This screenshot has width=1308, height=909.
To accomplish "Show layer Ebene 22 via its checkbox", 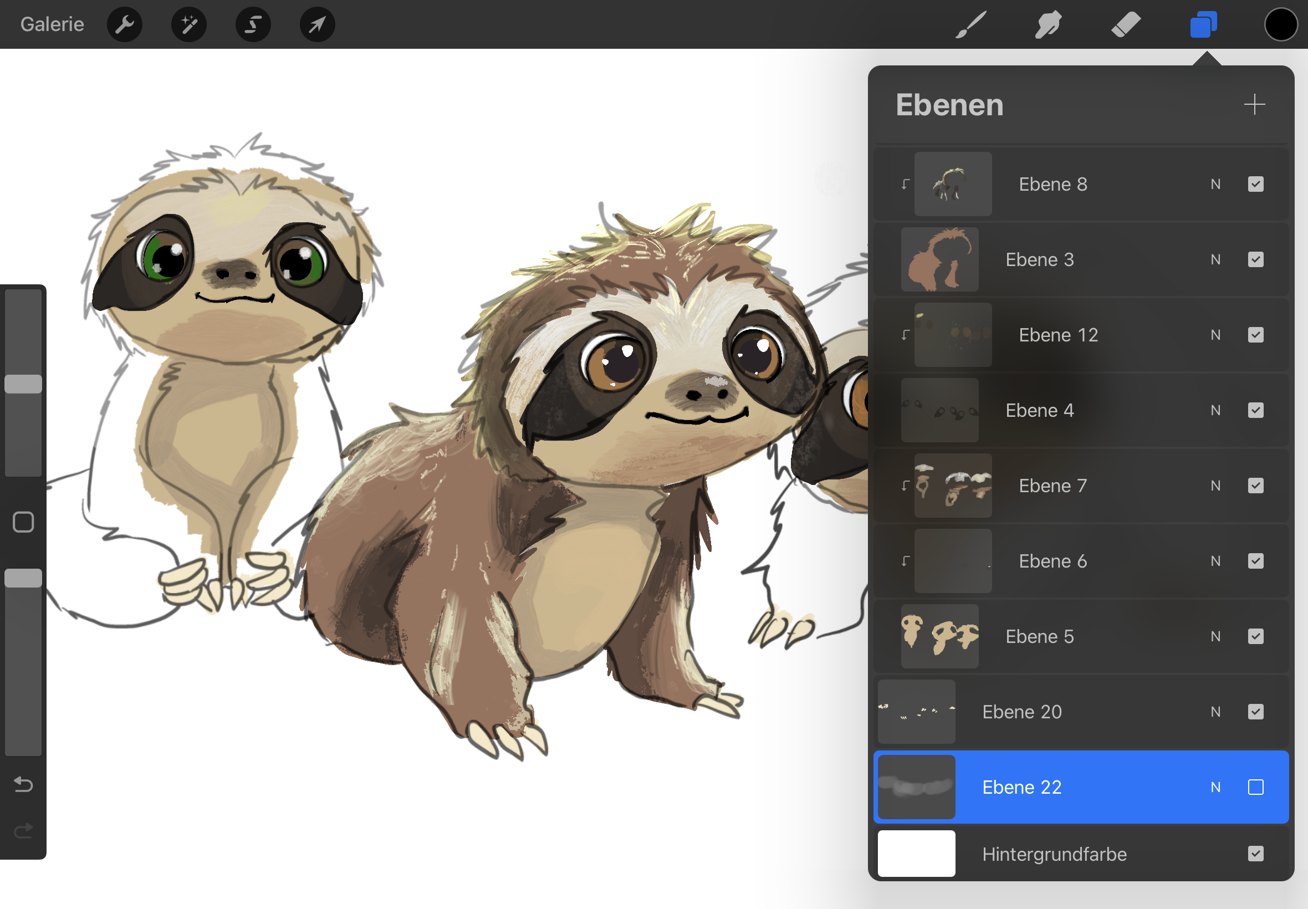I will [x=1255, y=787].
